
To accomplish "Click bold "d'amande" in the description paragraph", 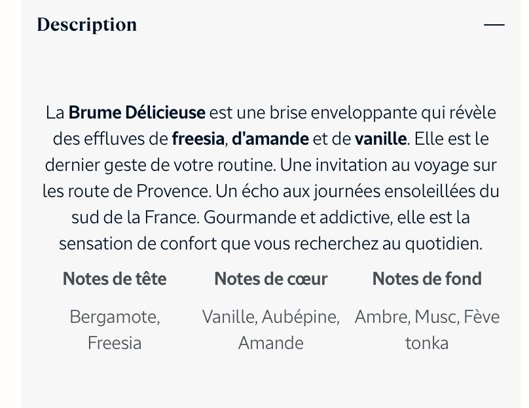I will pyautogui.click(x=270, y=139).
